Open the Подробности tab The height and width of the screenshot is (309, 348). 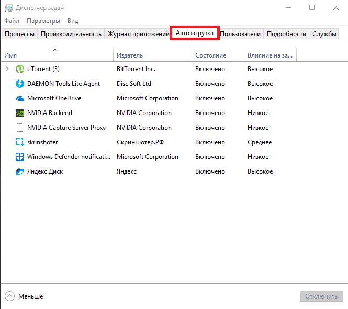(x=286, y=34)
